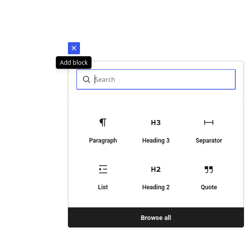Close the block inserter with the X toggle
The width and height of the screenshot is (249, 233).
pos(74,48)
